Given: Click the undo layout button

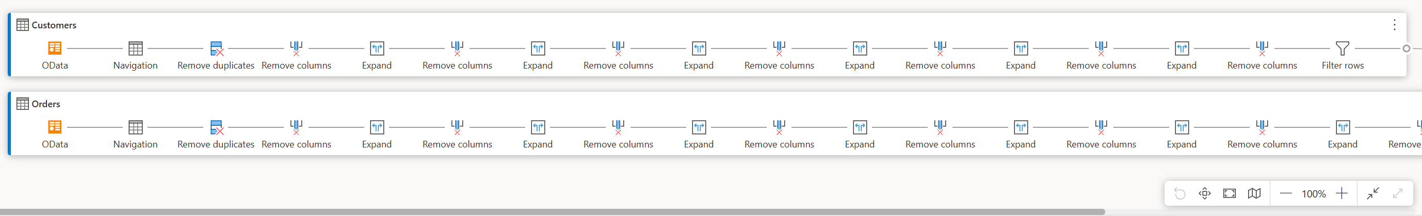Looking at the screenshot, I should coord(1179,193).
